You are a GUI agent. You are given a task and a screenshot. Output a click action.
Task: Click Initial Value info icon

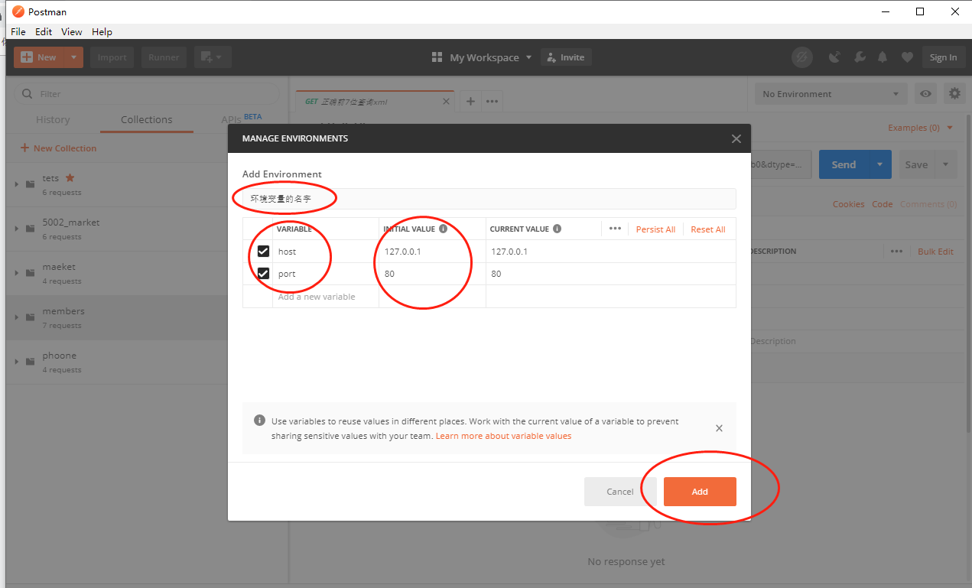point(443,229)
